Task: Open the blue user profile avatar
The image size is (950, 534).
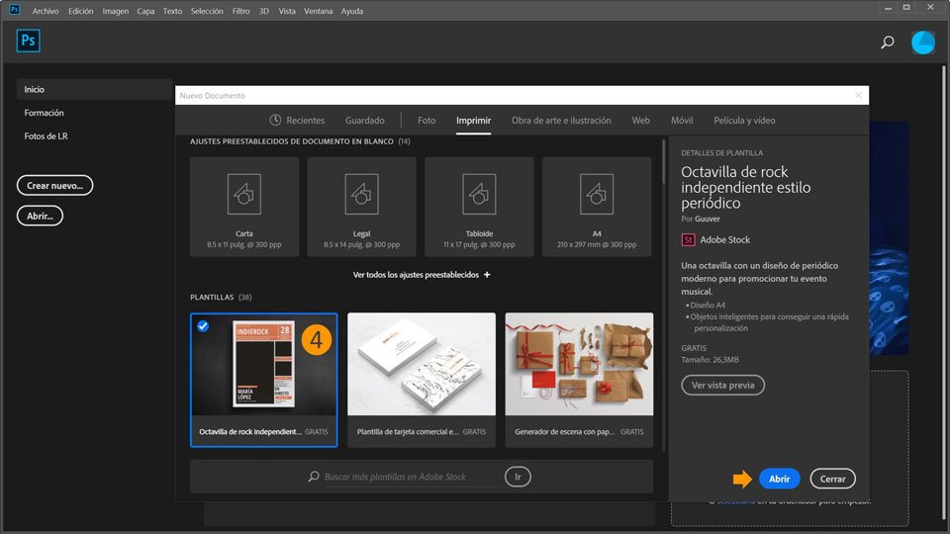Action: (x=922, y=43)
